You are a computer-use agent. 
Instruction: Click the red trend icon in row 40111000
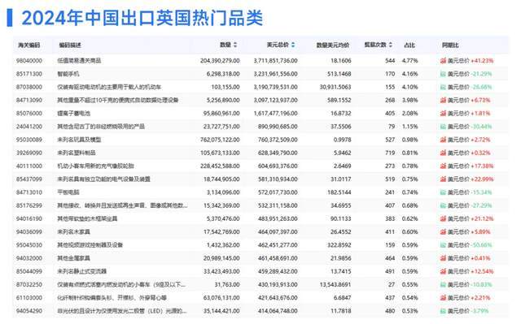pos(443,166)
